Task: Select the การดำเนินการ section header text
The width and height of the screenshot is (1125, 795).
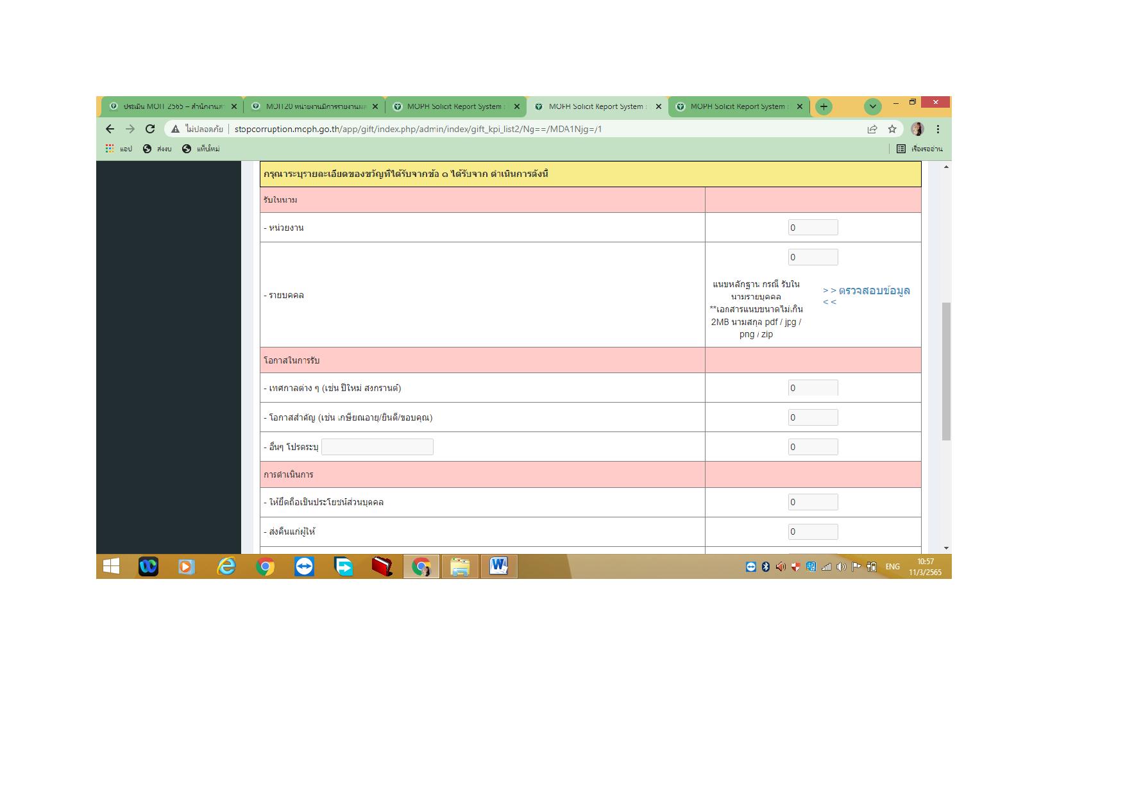Action: (288, 474)
